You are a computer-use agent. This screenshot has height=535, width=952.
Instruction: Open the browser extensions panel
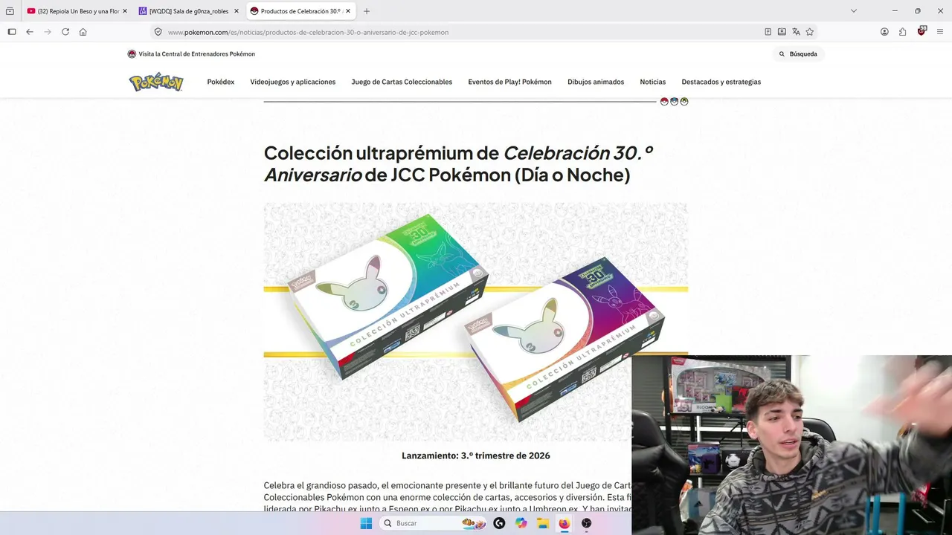coord(903,32)
